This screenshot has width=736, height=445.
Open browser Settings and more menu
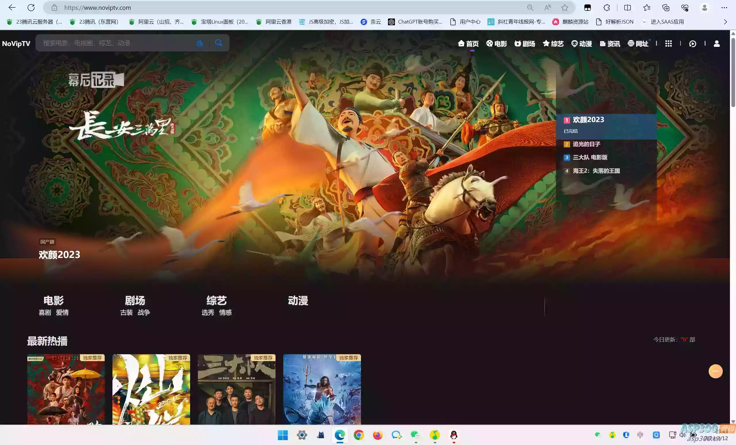click(x=724, y=8)
